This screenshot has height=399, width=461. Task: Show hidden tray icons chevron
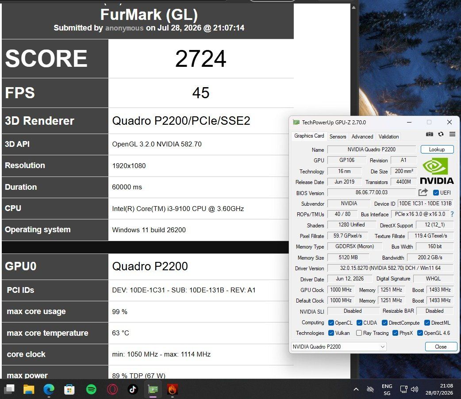pyautogui.click(x=356, y=389)
